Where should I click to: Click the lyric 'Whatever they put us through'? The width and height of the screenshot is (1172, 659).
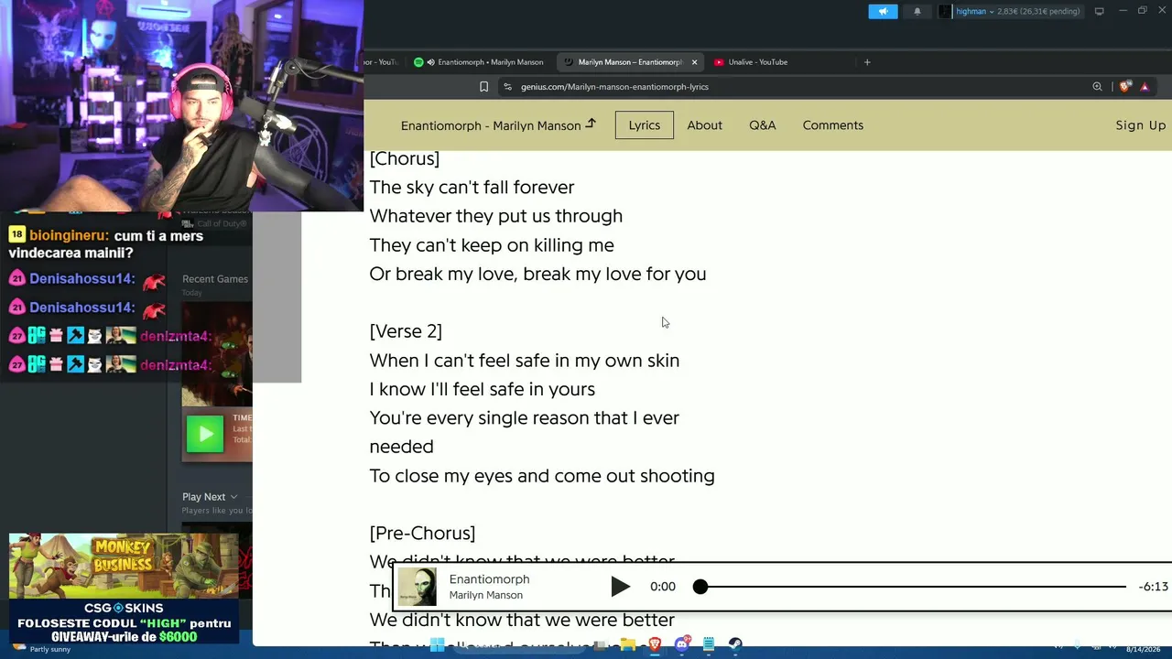[x=496, y=216]
